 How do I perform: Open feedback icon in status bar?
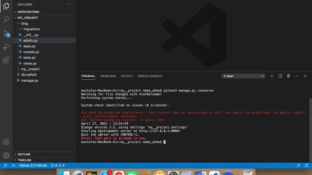pyautogui.click(x=298, y=165)
